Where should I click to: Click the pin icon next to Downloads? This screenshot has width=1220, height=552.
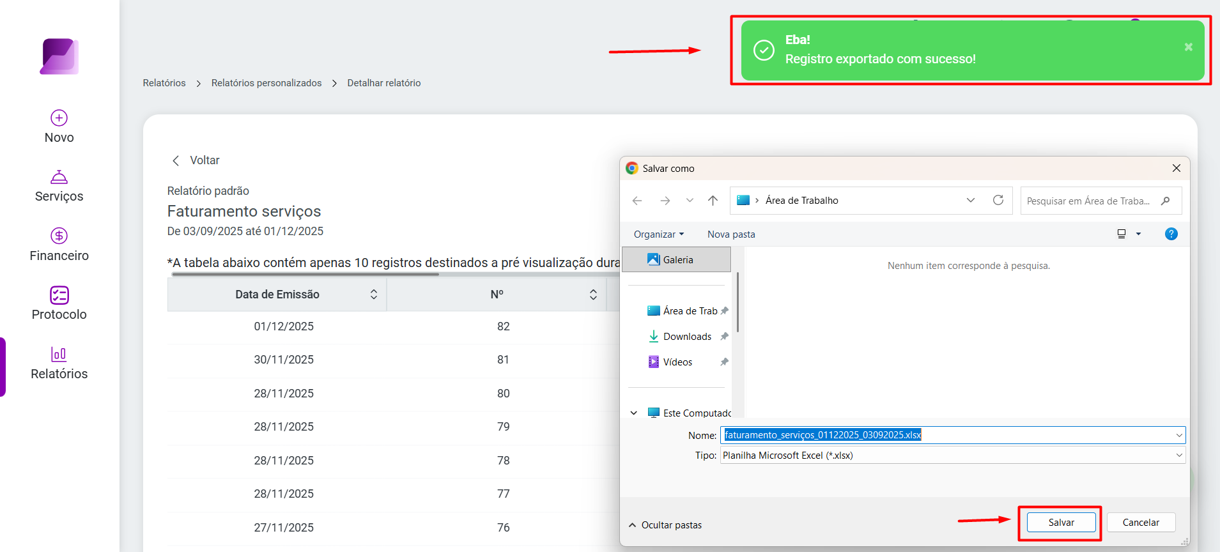(724, 337)
